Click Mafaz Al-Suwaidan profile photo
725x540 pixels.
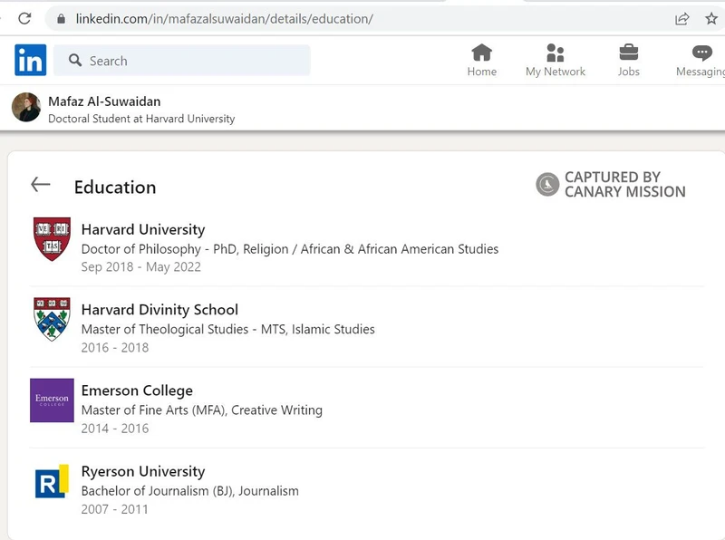(x=26, y=107)
